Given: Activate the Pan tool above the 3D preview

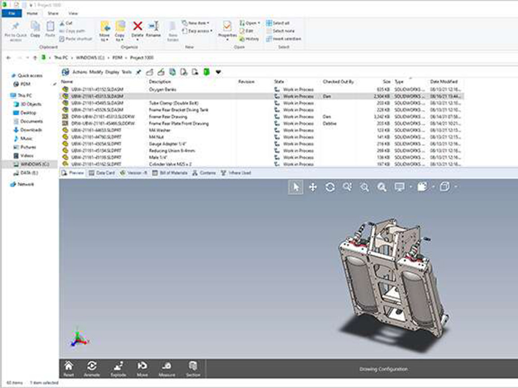Looking at the screenshot, I should [x=313, y=187].
